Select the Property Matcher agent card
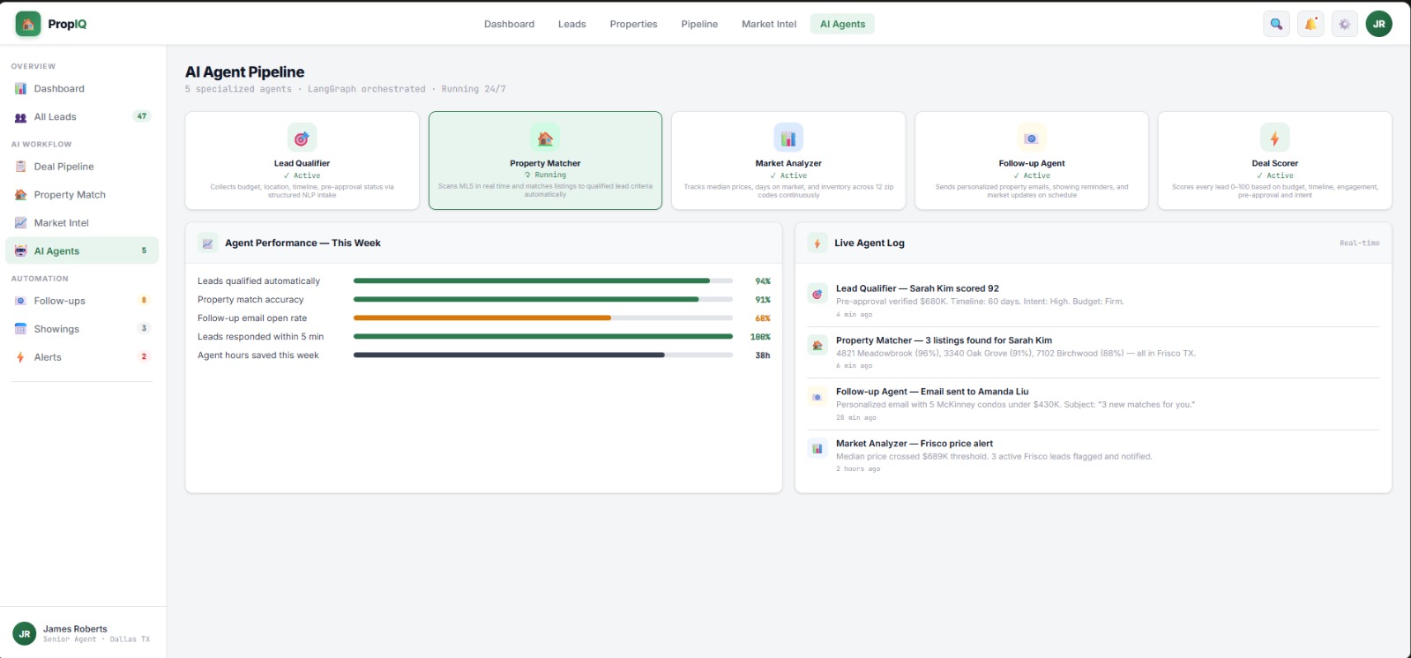Image resolution: width=1411 pixels, height=658 pixels. tap(545, 161)
